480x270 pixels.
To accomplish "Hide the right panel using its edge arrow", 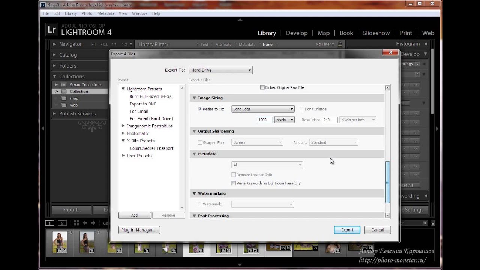I will (437, 129).
